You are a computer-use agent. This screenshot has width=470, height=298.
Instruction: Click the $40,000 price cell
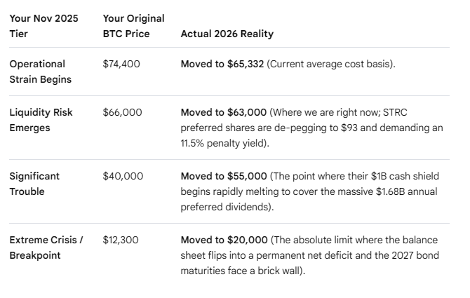[x=123, y=176]
